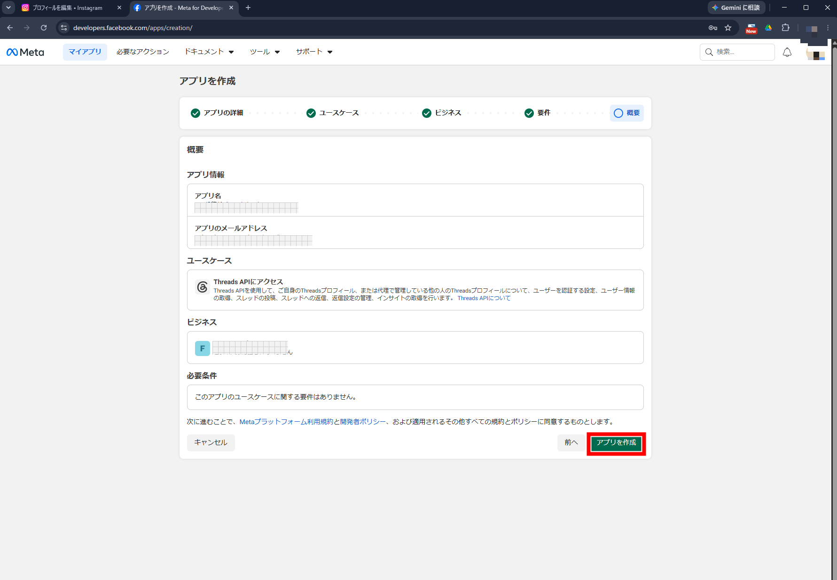Click the Threads logo icon in use case

(x=203, y=287)
